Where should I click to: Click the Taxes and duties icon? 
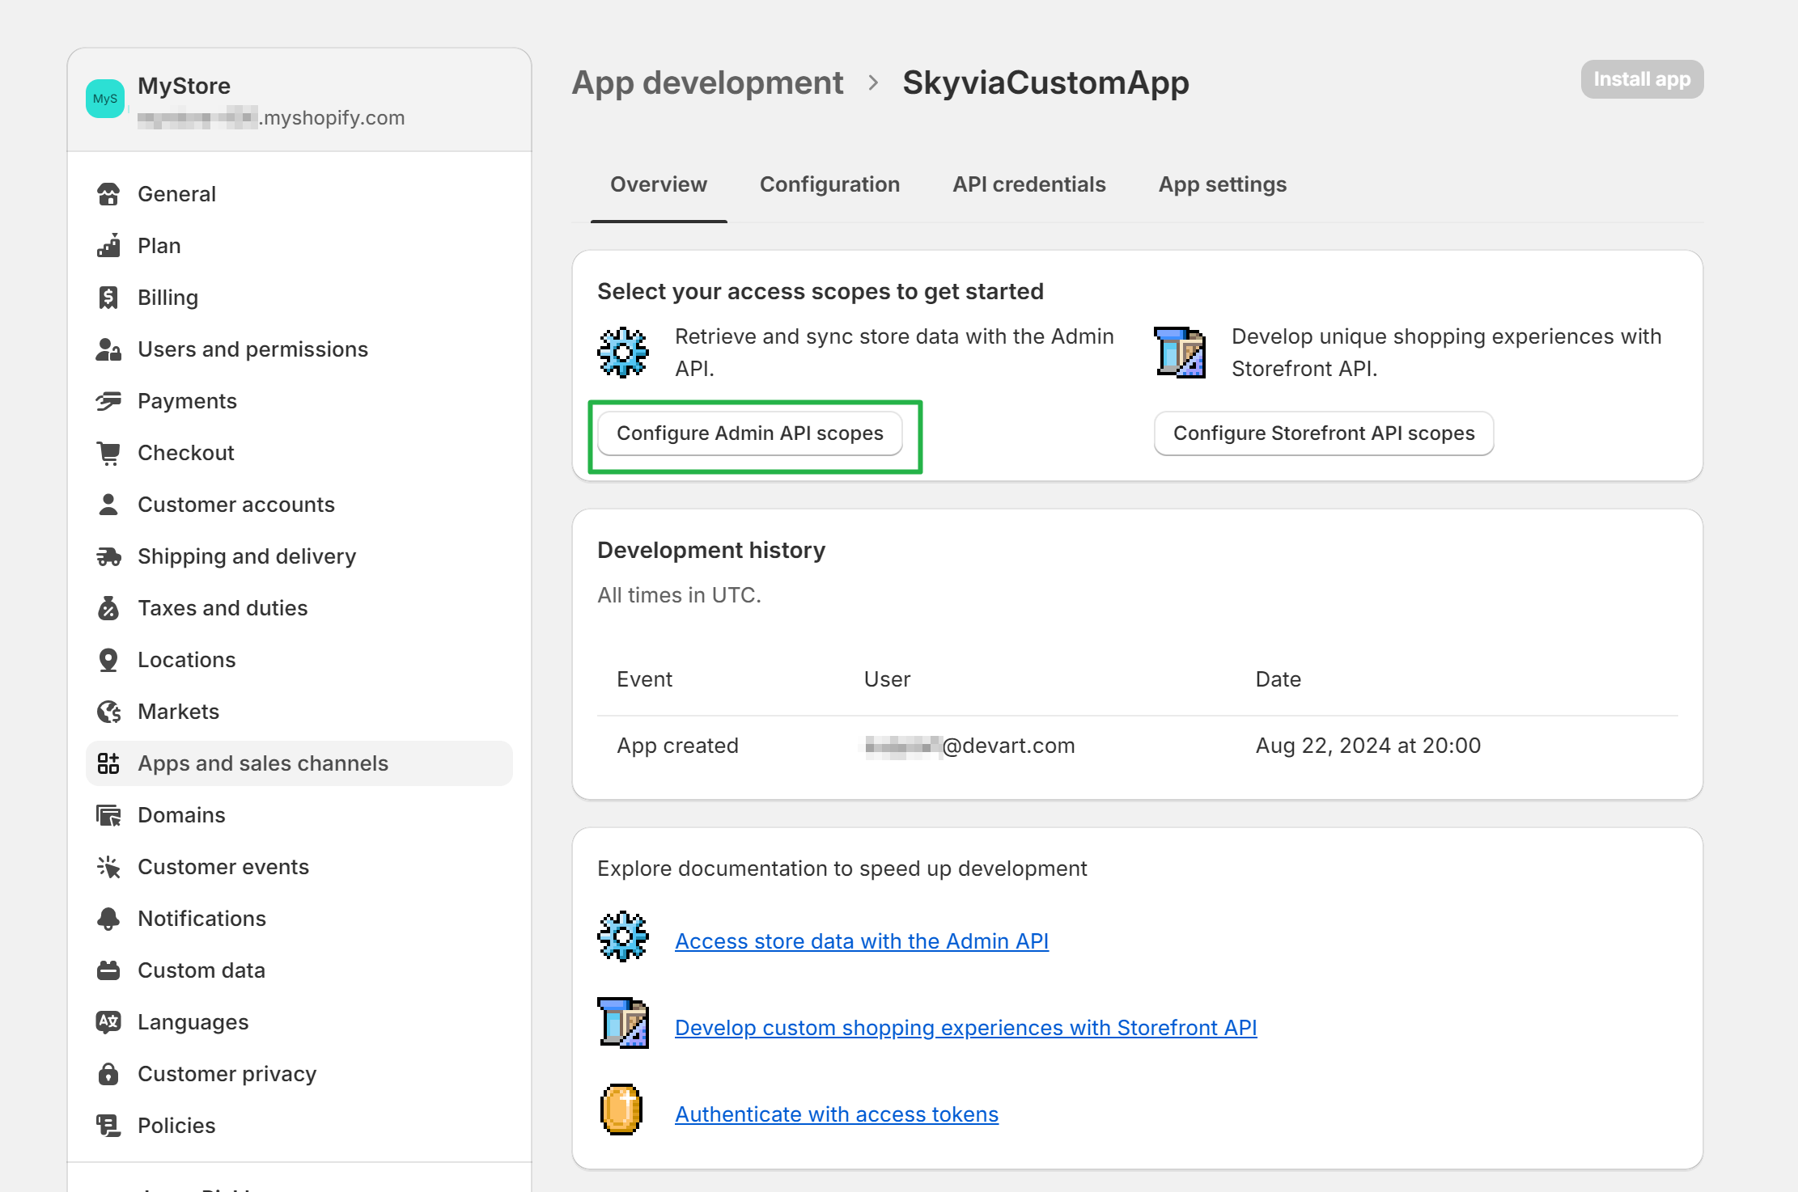108,608
